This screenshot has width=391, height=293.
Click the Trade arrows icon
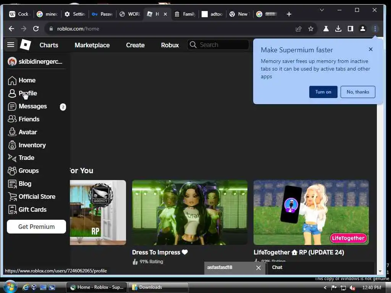coord(12,158)
